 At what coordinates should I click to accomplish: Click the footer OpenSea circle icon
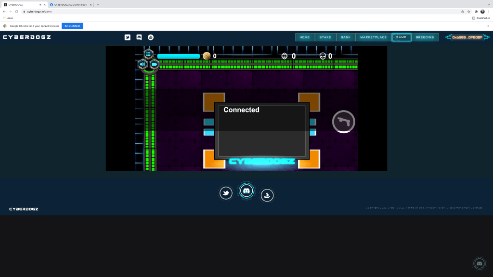coord(267,195)
